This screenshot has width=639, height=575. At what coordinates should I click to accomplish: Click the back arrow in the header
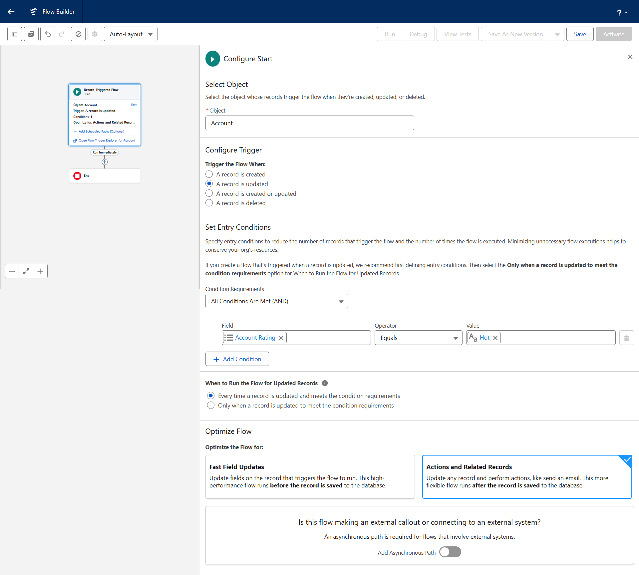[x=11, y=12]
